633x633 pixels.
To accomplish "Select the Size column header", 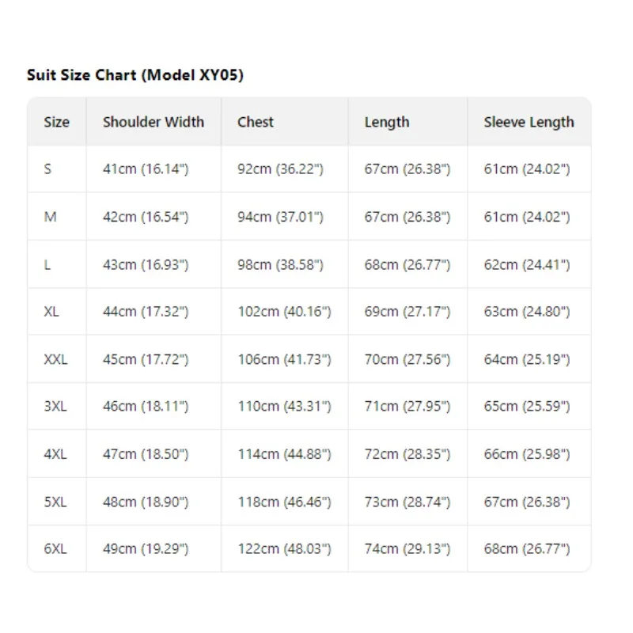I will coord(56,122).
